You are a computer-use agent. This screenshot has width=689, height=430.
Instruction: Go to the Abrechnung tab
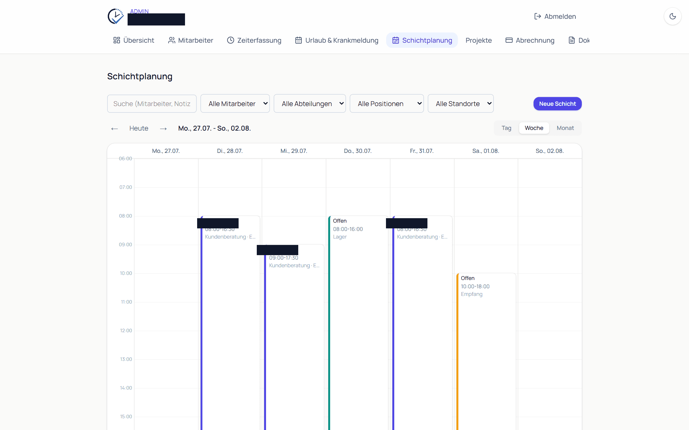530,40
